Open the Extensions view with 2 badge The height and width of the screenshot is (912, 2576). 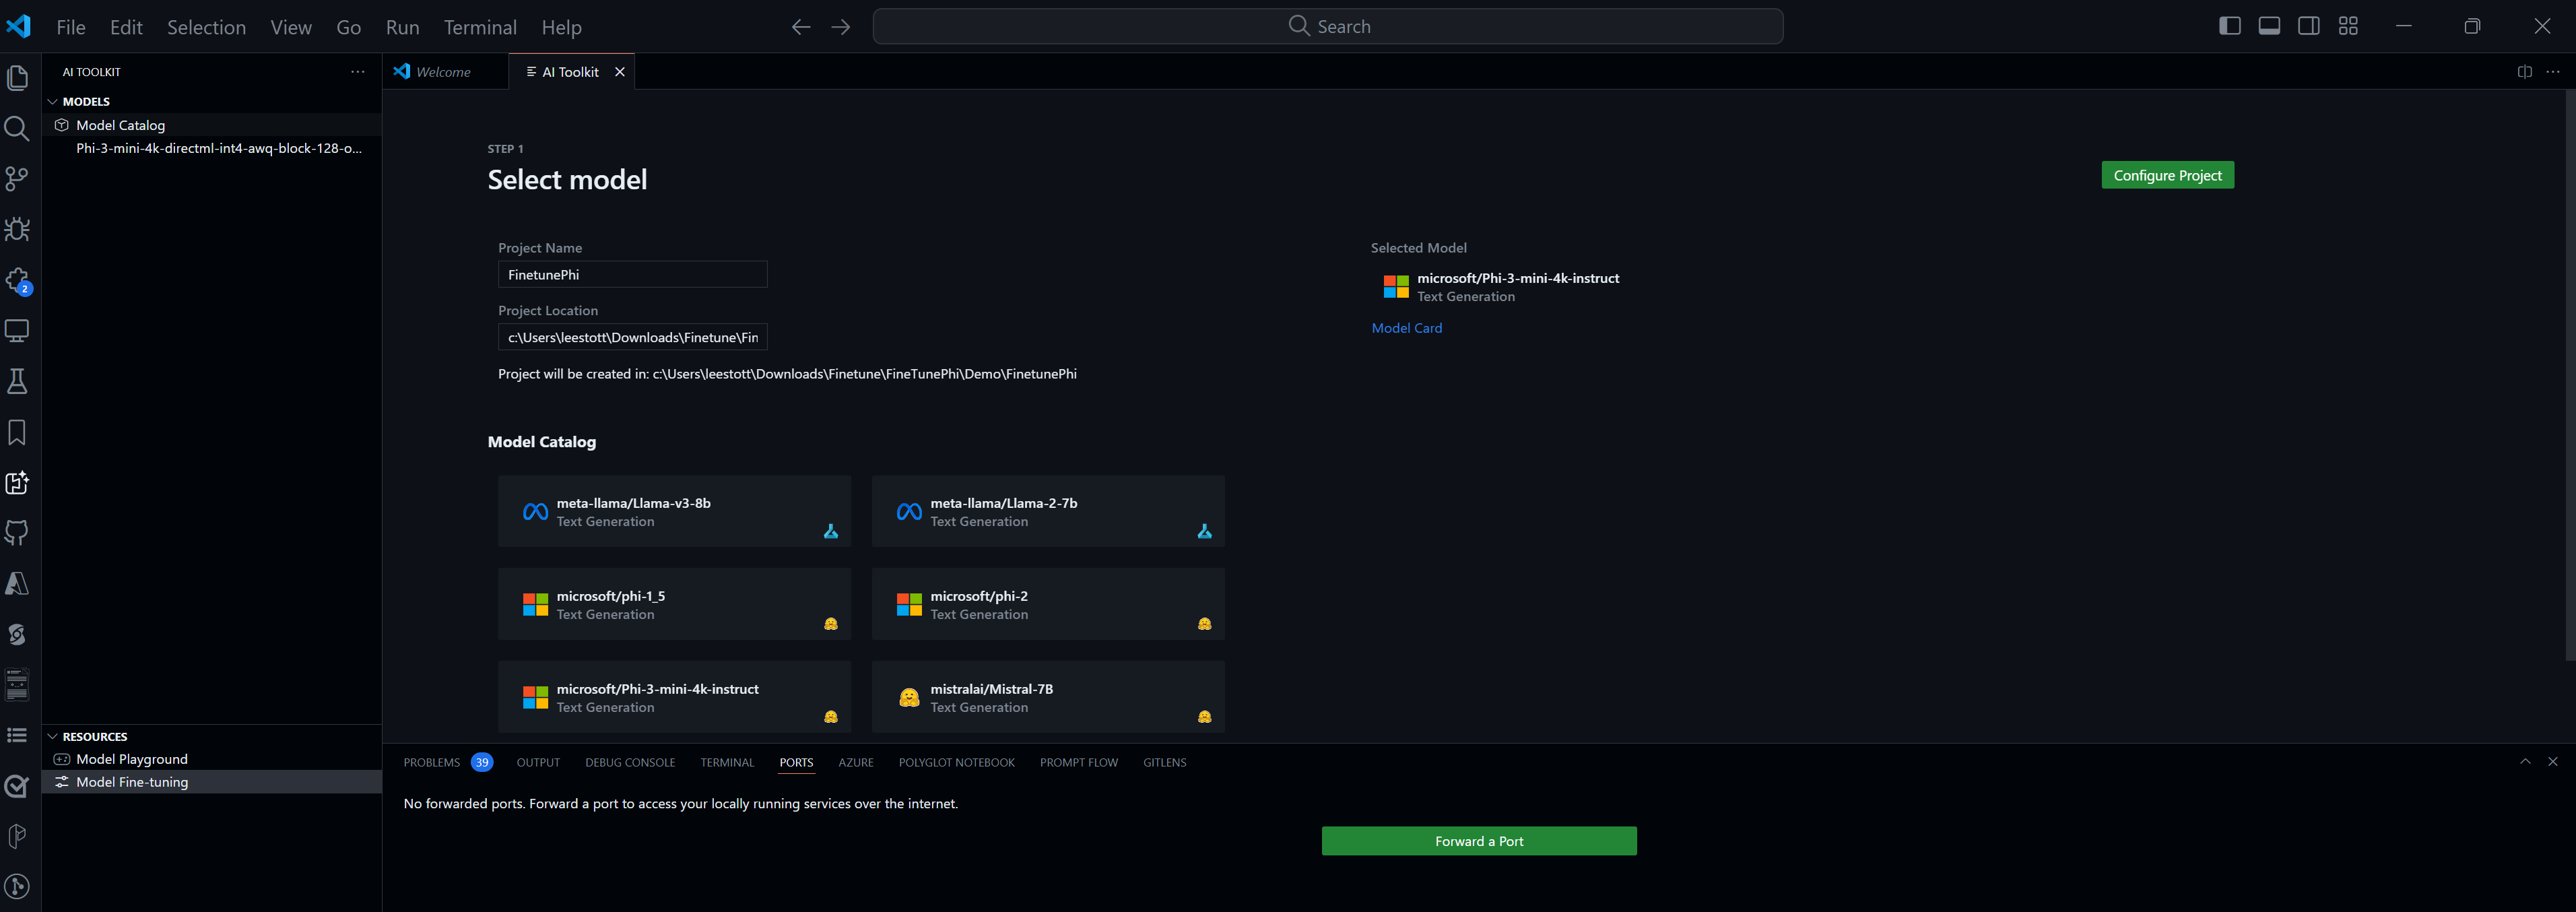click(17, 281)
